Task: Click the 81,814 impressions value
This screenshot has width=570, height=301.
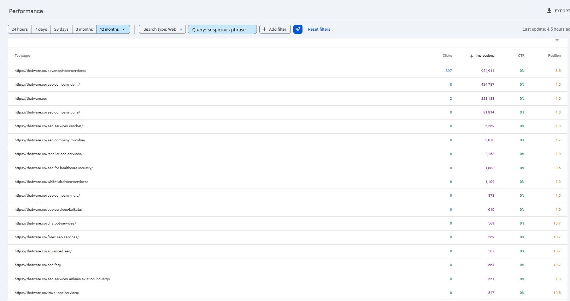Action: coord(489,112)
